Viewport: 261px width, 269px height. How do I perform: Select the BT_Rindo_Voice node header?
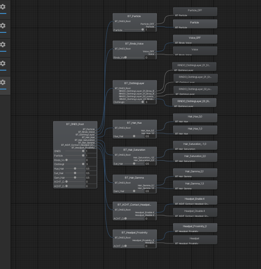pos(134,44)
